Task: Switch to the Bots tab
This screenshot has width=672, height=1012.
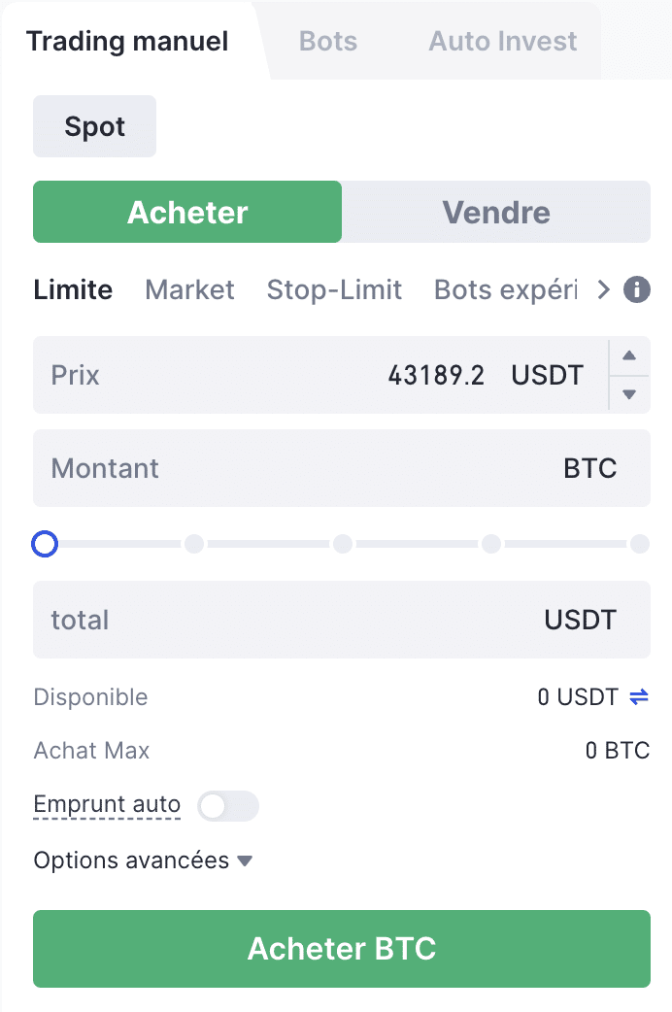Action: point(327,41)
